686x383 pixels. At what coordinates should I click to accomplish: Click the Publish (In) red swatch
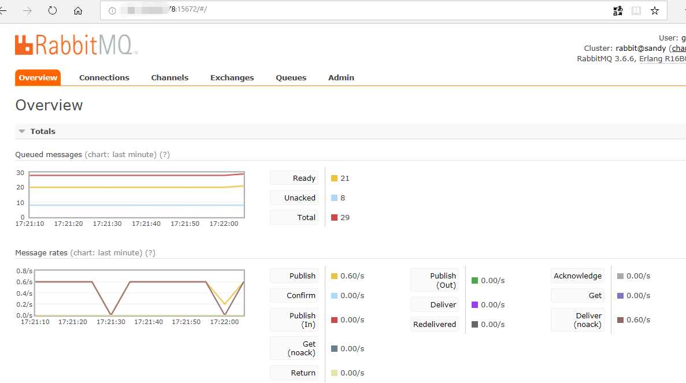pyautogui.click(x=334, y=320)
